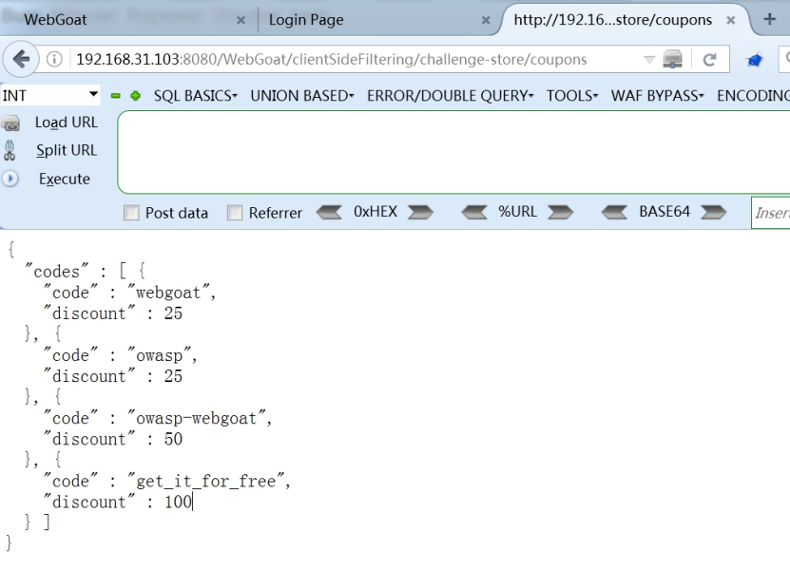Image resolution: width=790 pixels, height=570 pixels.
Task: Close the WebGoat tab
Action: point(241,20)
